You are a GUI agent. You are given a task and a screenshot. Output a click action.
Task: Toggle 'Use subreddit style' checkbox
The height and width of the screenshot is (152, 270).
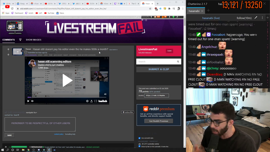[x=140, y=138]
